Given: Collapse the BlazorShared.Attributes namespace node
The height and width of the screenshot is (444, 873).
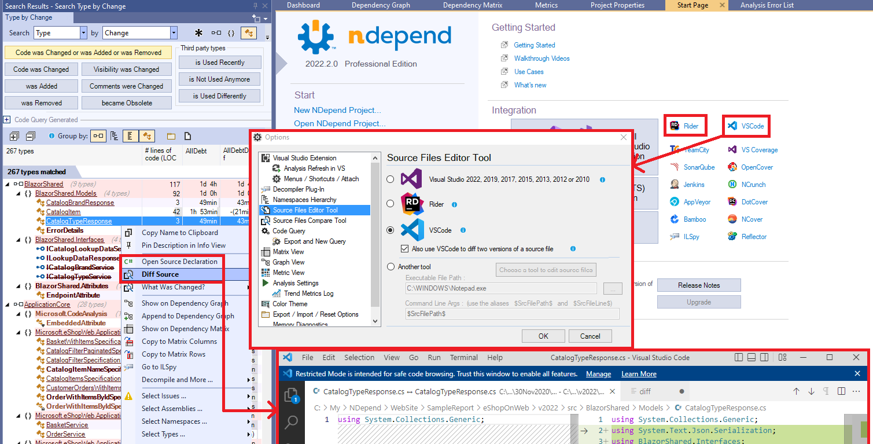Looking at the screenshot, I should (19, 286).
